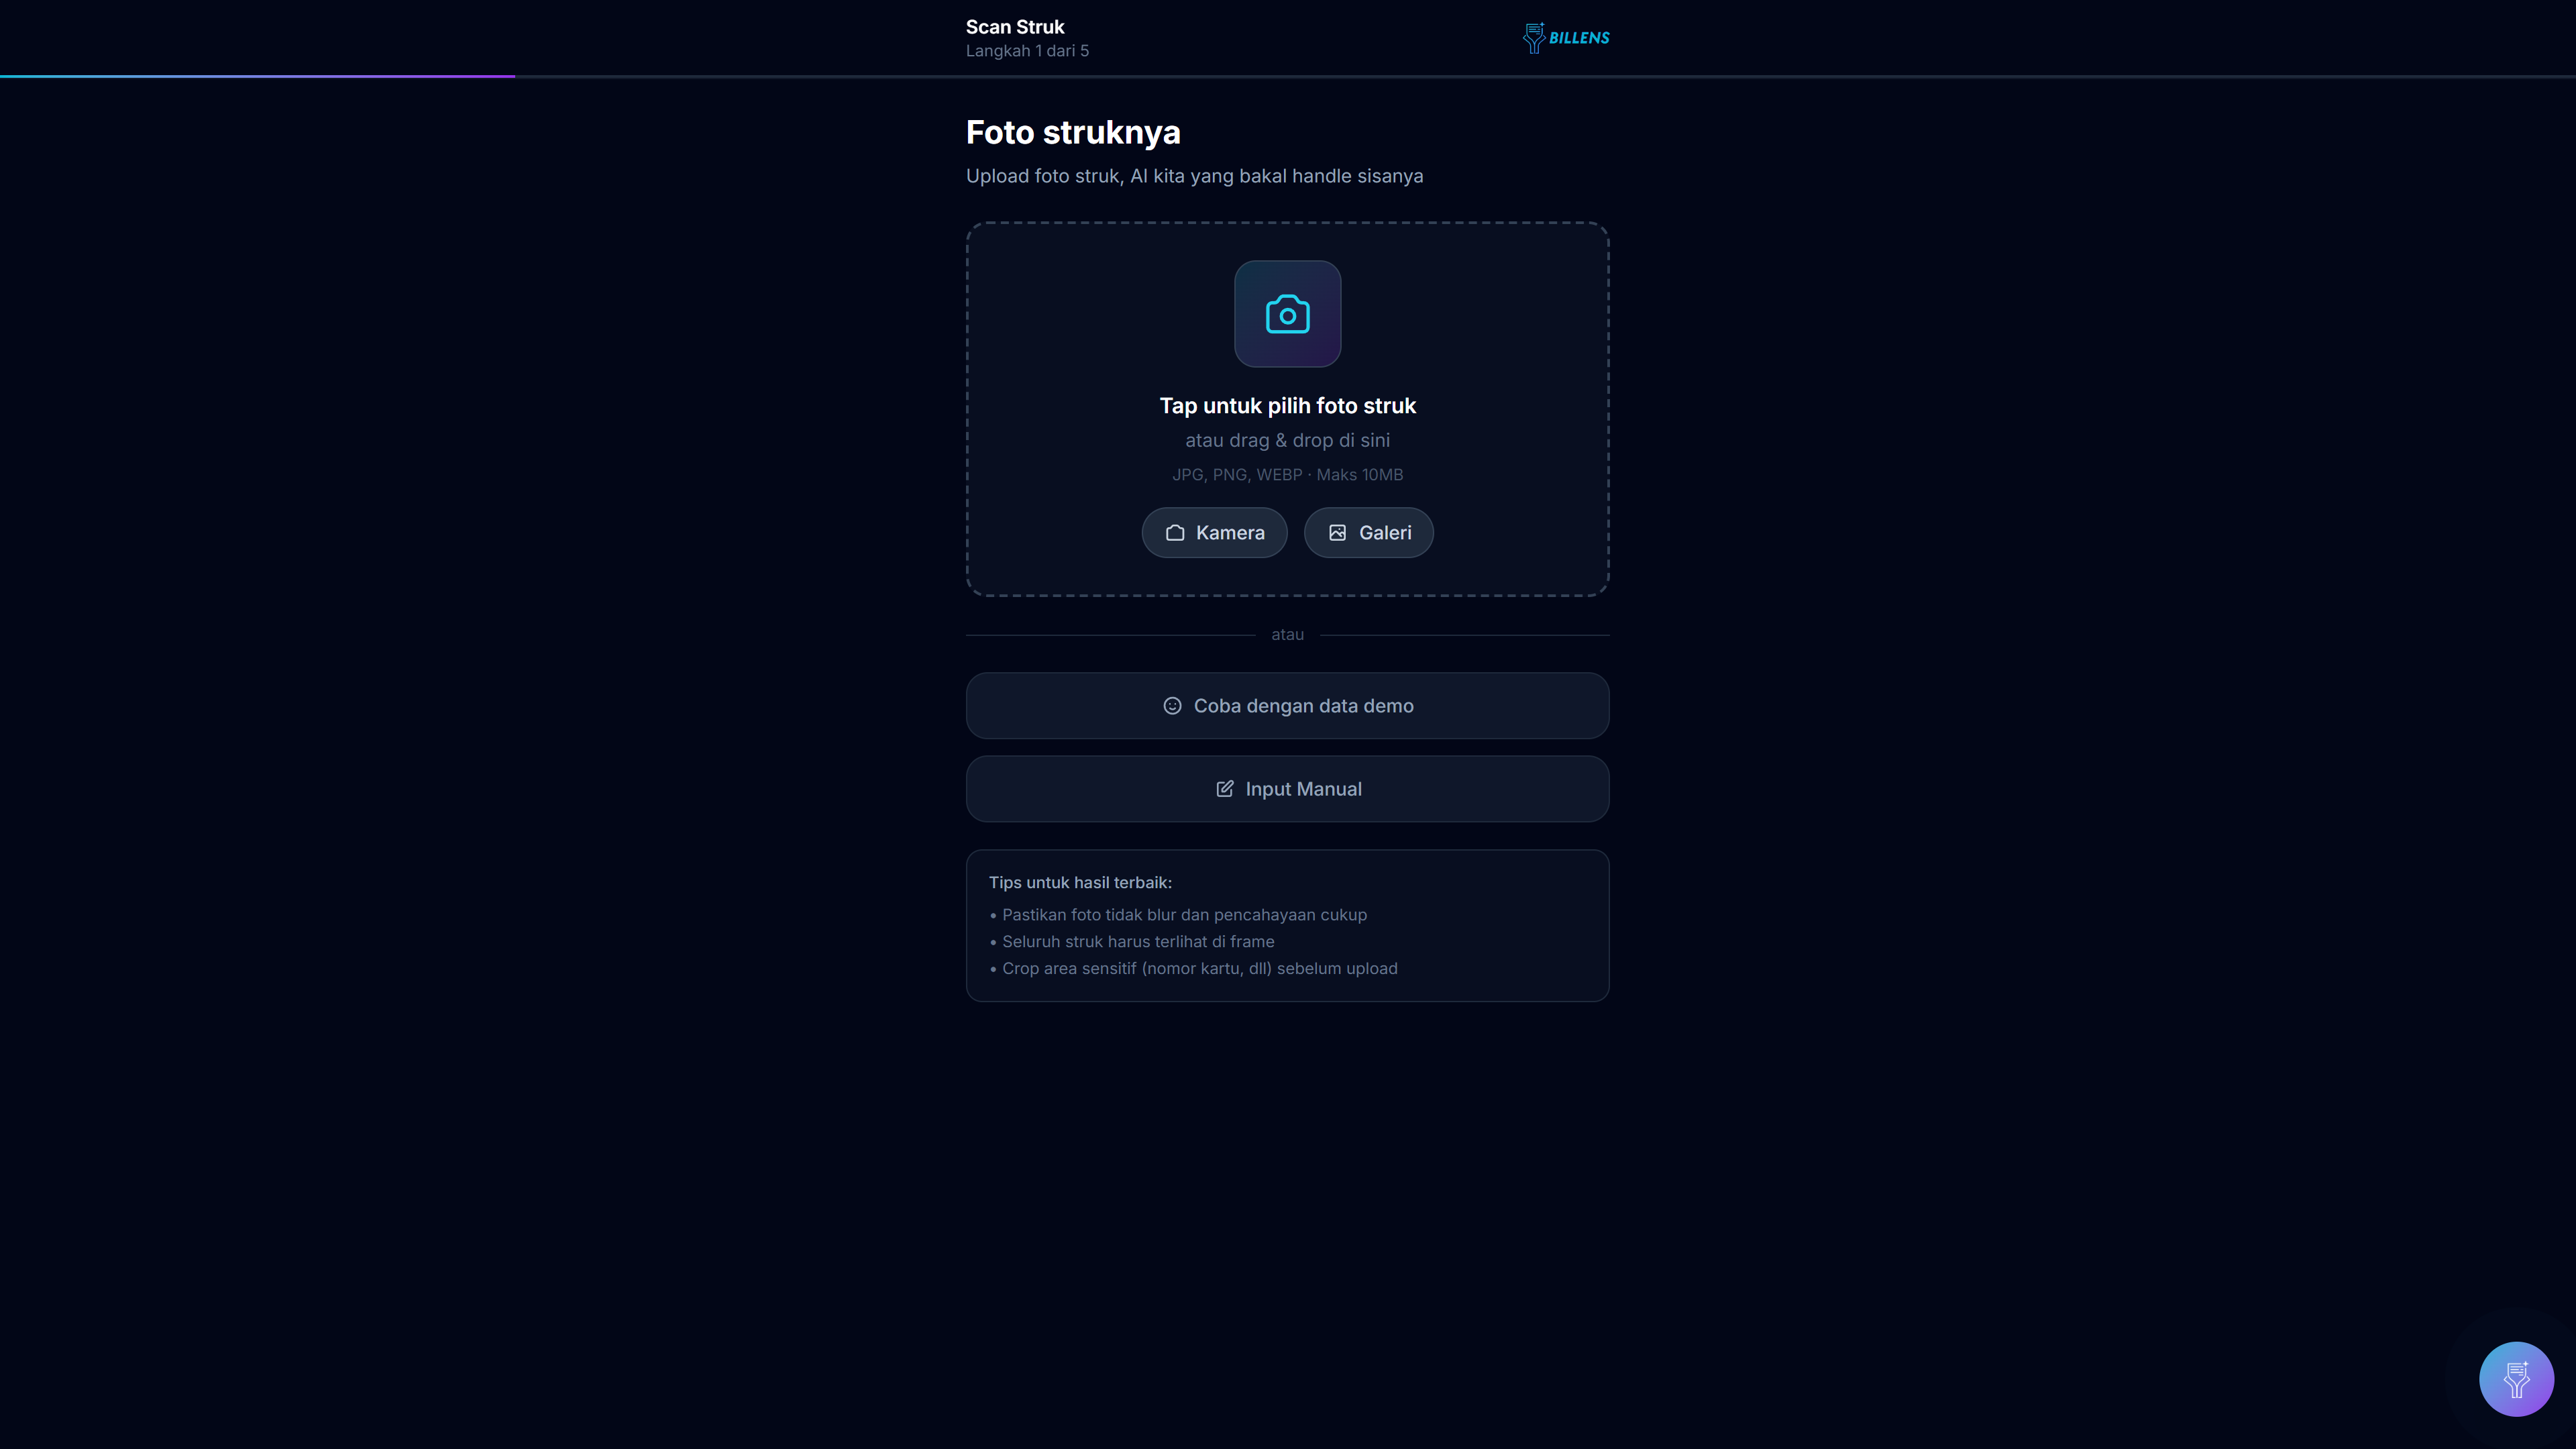Open the floating BILLENS assistant bubble
2576x1449 pixels.
(x=2516, y=1379)
